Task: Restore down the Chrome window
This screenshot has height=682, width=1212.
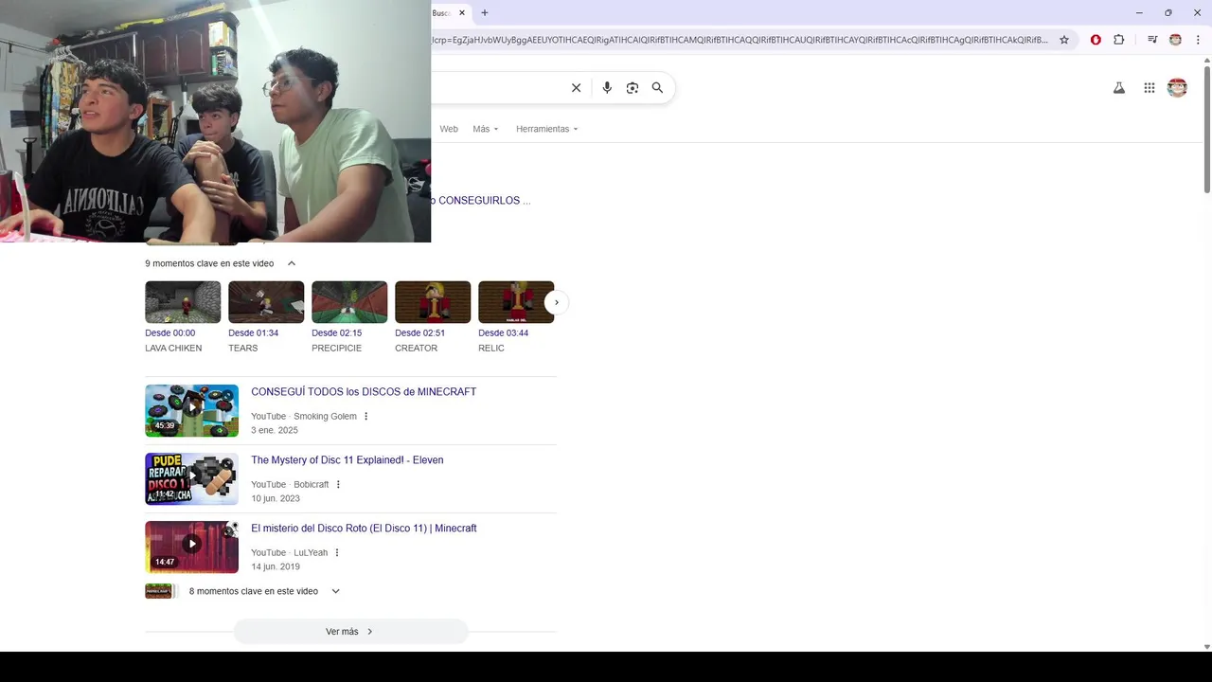Action: pos(1168,12)
